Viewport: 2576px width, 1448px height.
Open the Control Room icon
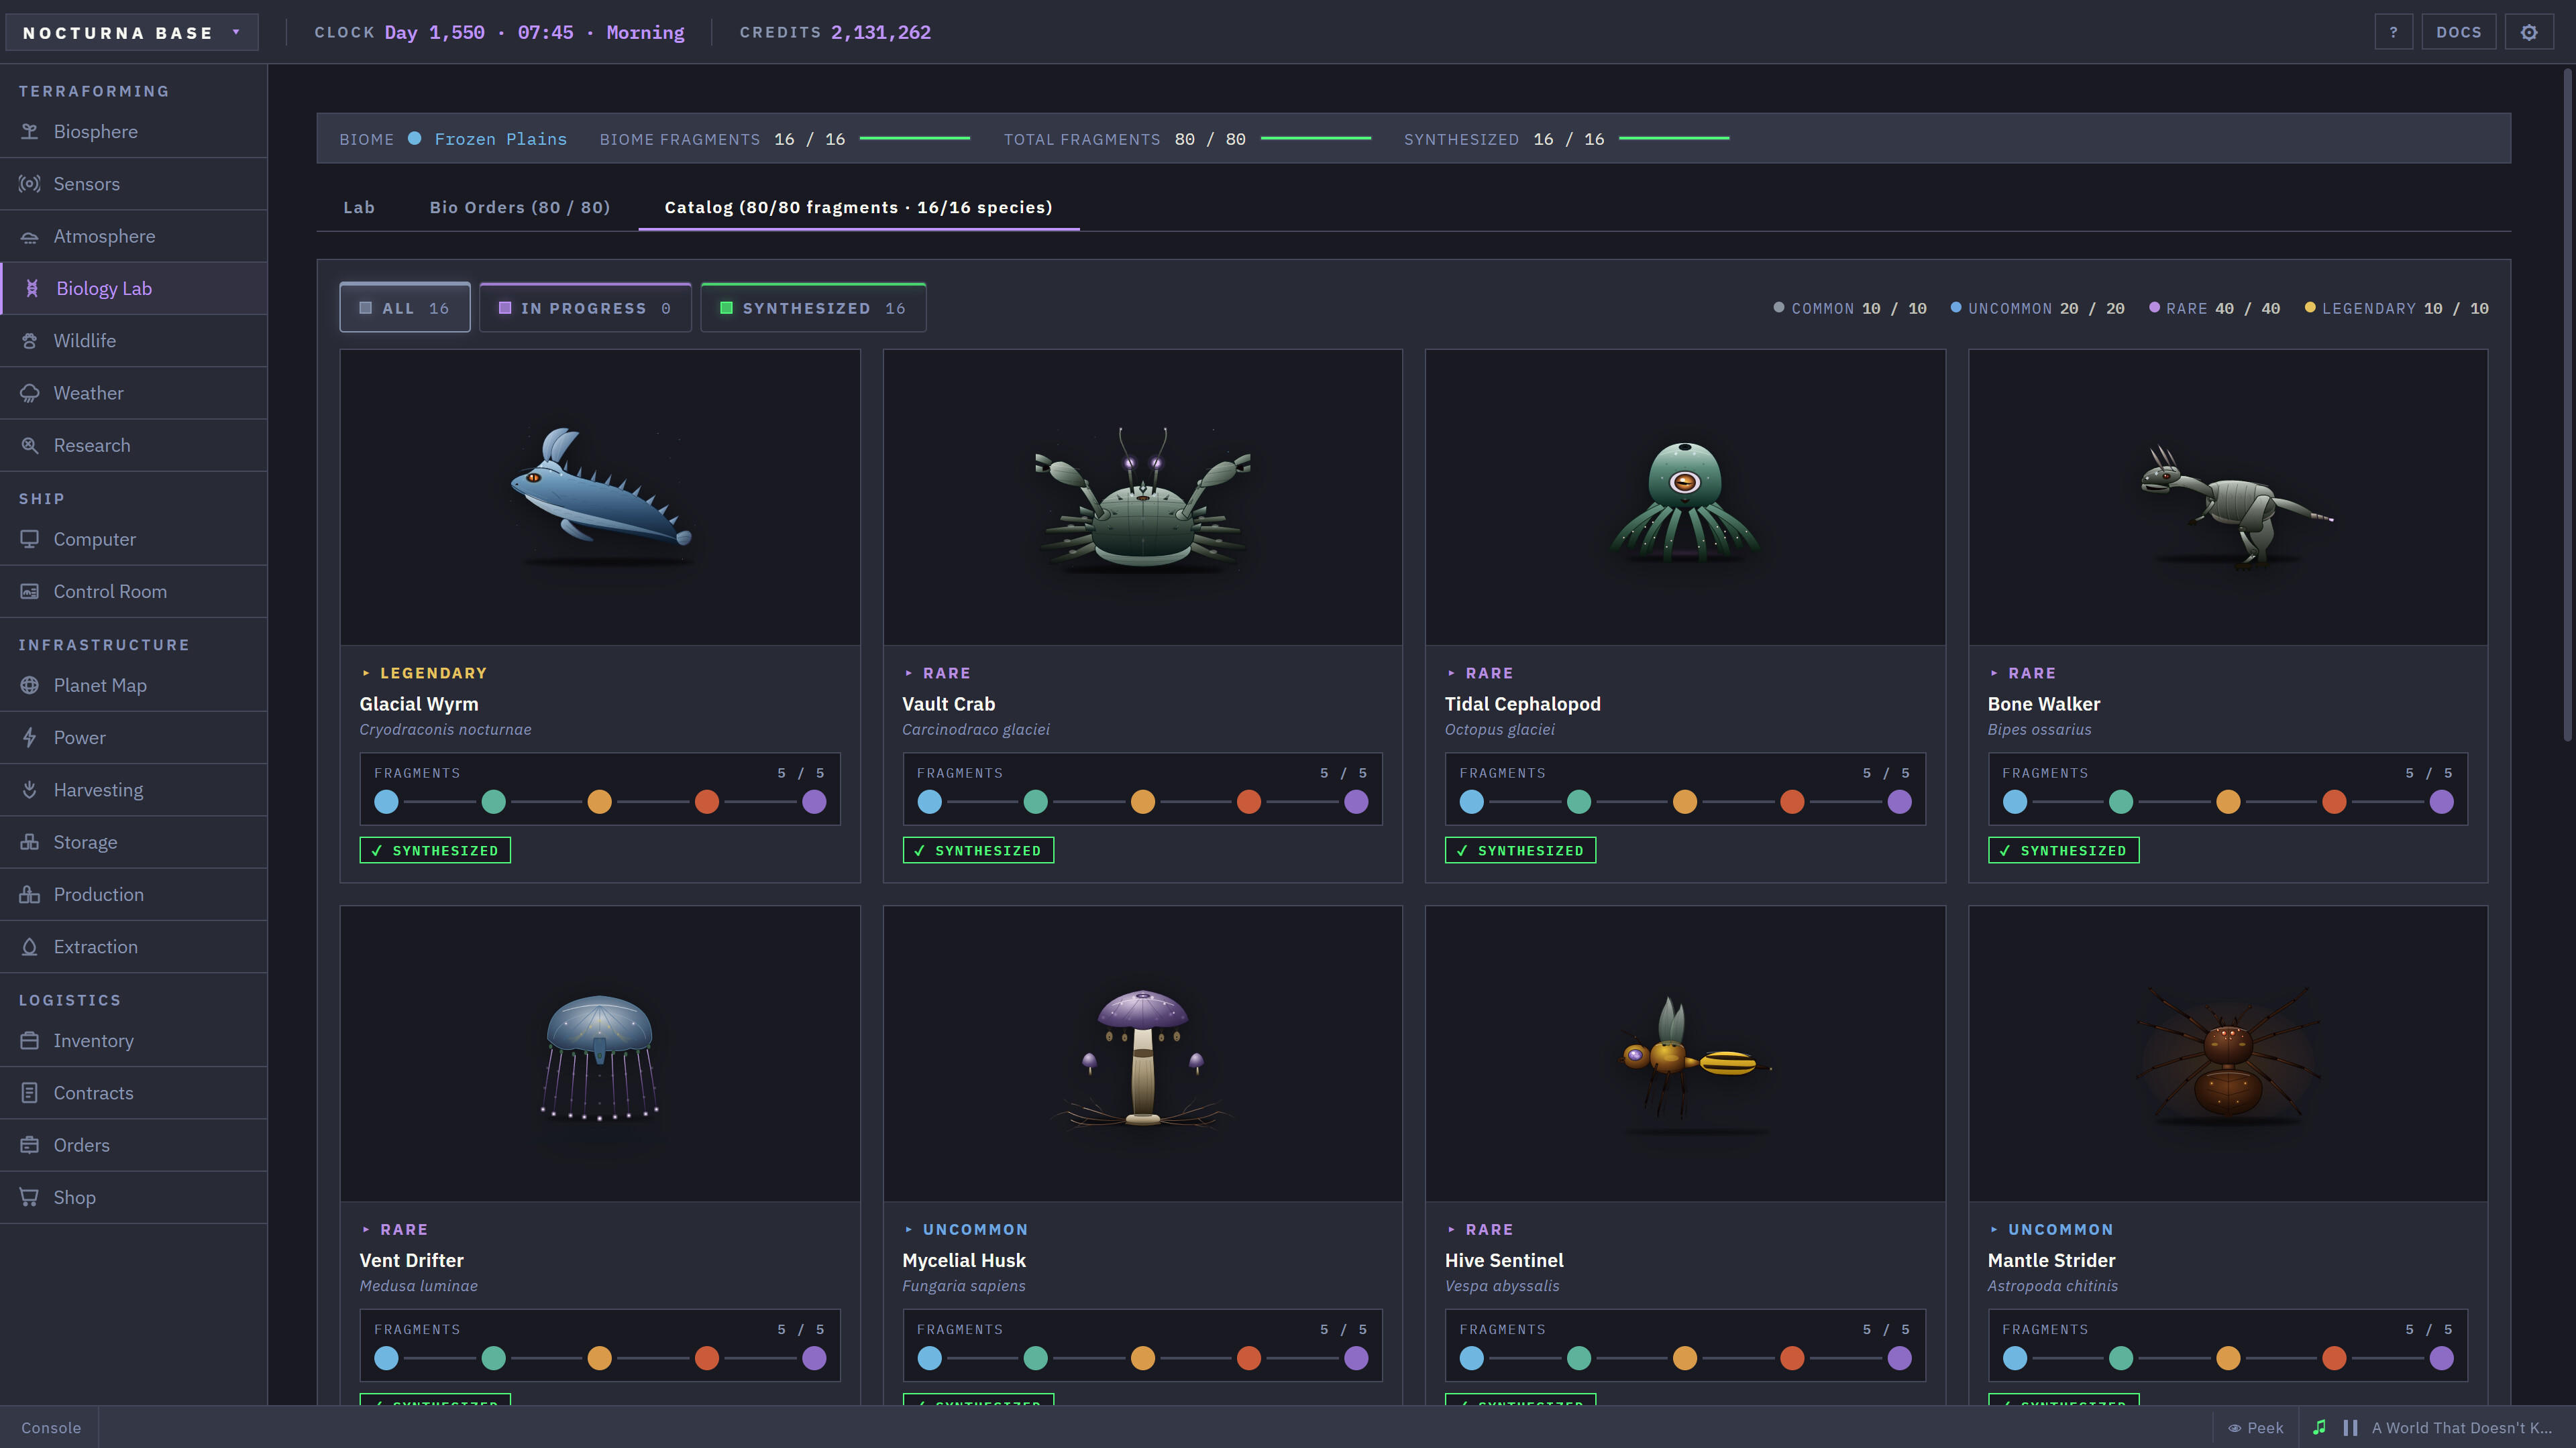click(30, 591)
